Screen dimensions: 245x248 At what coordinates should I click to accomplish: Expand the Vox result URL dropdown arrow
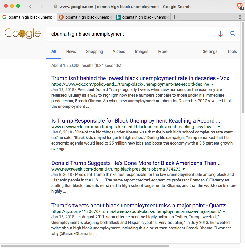pos(212,84)
